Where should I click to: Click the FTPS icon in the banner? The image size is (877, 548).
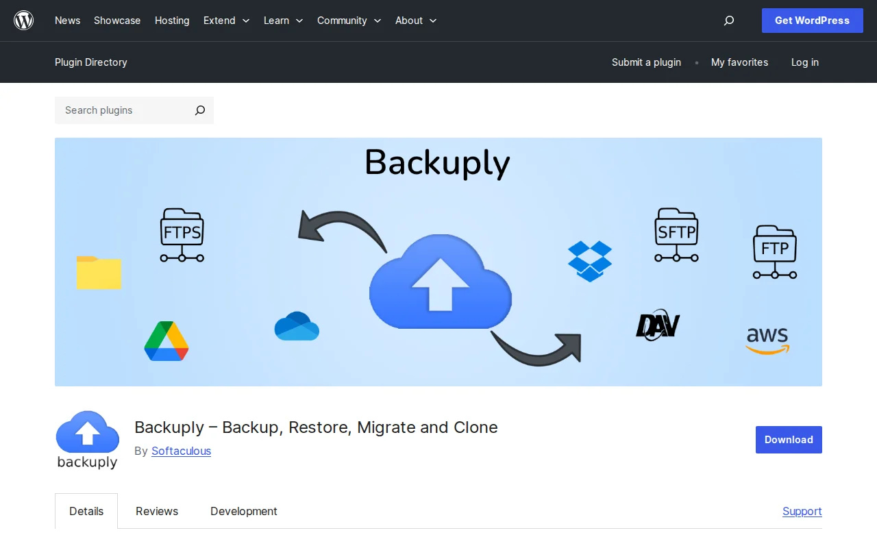click(182, 236)
